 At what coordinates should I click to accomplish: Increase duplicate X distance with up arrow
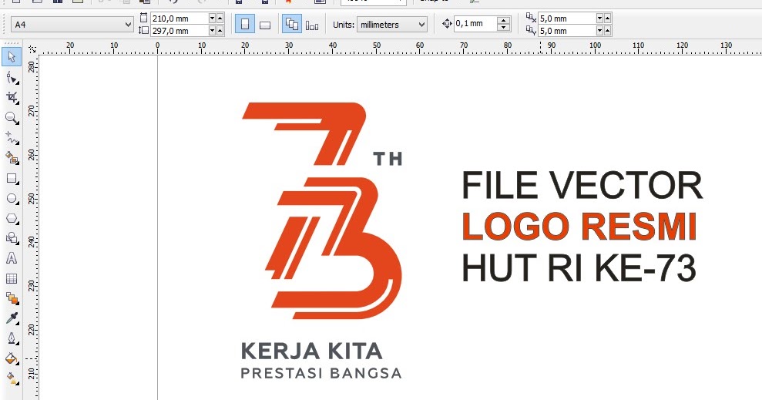tap(607, 18)
